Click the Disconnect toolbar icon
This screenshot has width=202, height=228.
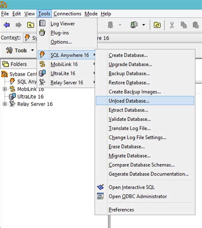click(110, 25)
